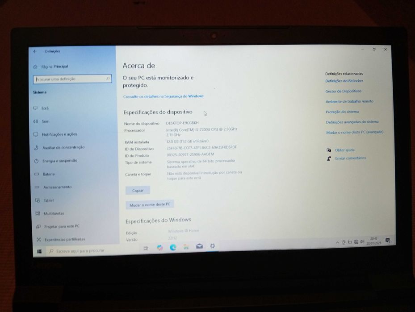The height and width of the screenshot is (312, 415).
Task: Click the Especificações do Windows heading
Action: pyautogui.click(x=158, y=220)
